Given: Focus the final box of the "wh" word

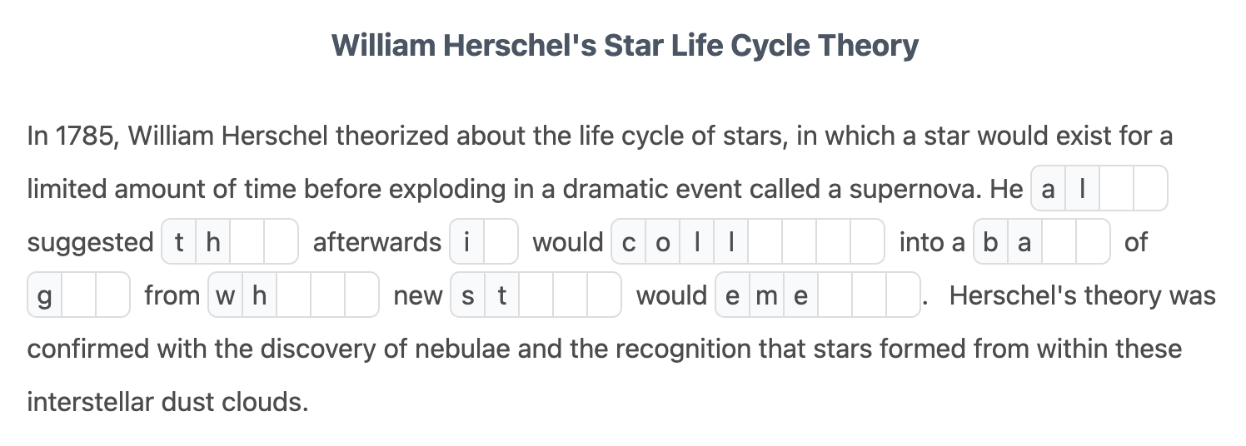Looking at the screenshot, I should 361,295.
